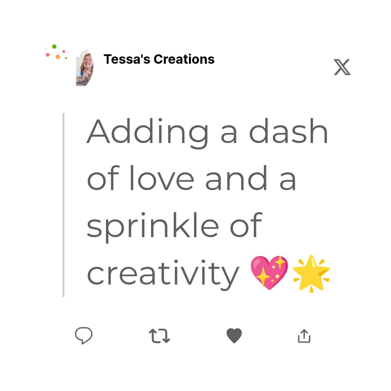Click the word "love" in the post
The width and height of the screenshot is (391, 391).
162,177
